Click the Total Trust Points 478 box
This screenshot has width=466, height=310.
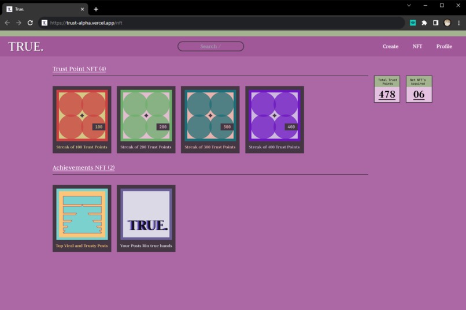pos(387,89)
